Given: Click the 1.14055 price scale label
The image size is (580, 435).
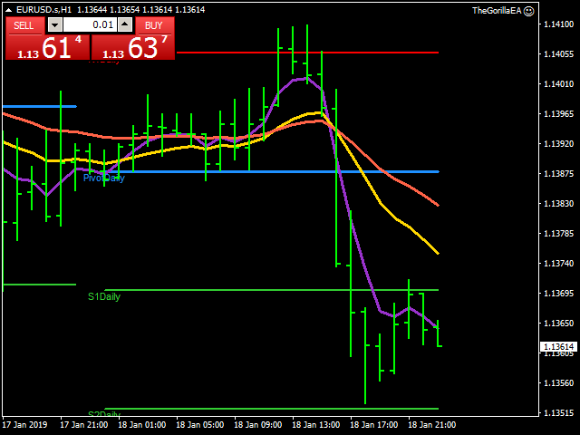Looking at the screenshot, I should pyautogui.click(x=558, y=54).
